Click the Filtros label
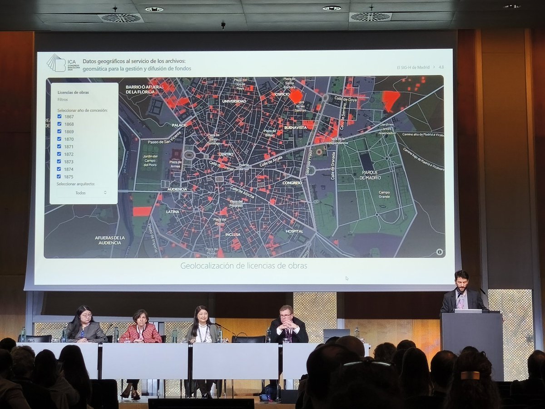Viewport: 545px width, 409px height. pos(63,100)
